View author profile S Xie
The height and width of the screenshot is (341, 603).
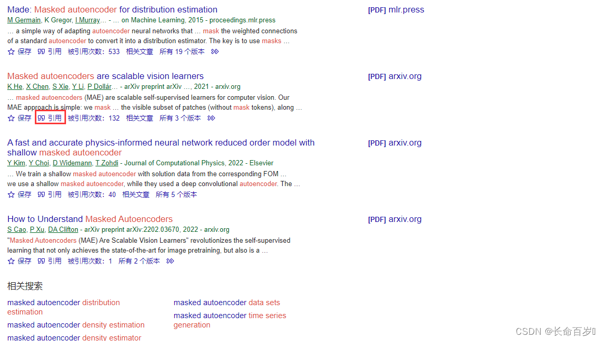click(60, 86)
